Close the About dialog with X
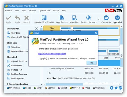This screenshot has width=127, height=97. click(96, 33)
